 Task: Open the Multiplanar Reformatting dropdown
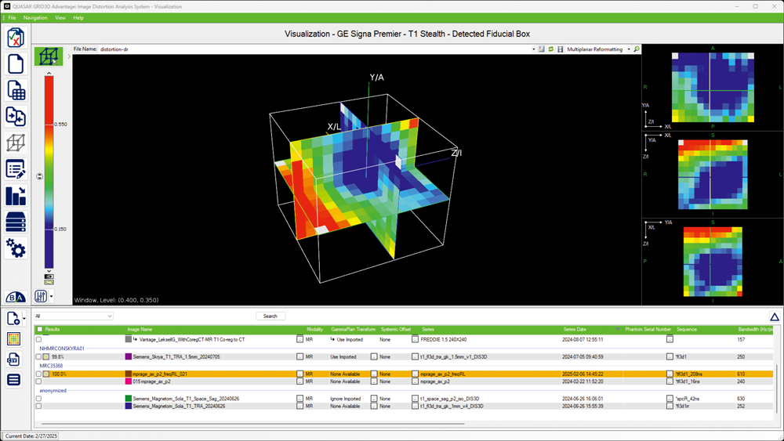click(x=628, y=49)
